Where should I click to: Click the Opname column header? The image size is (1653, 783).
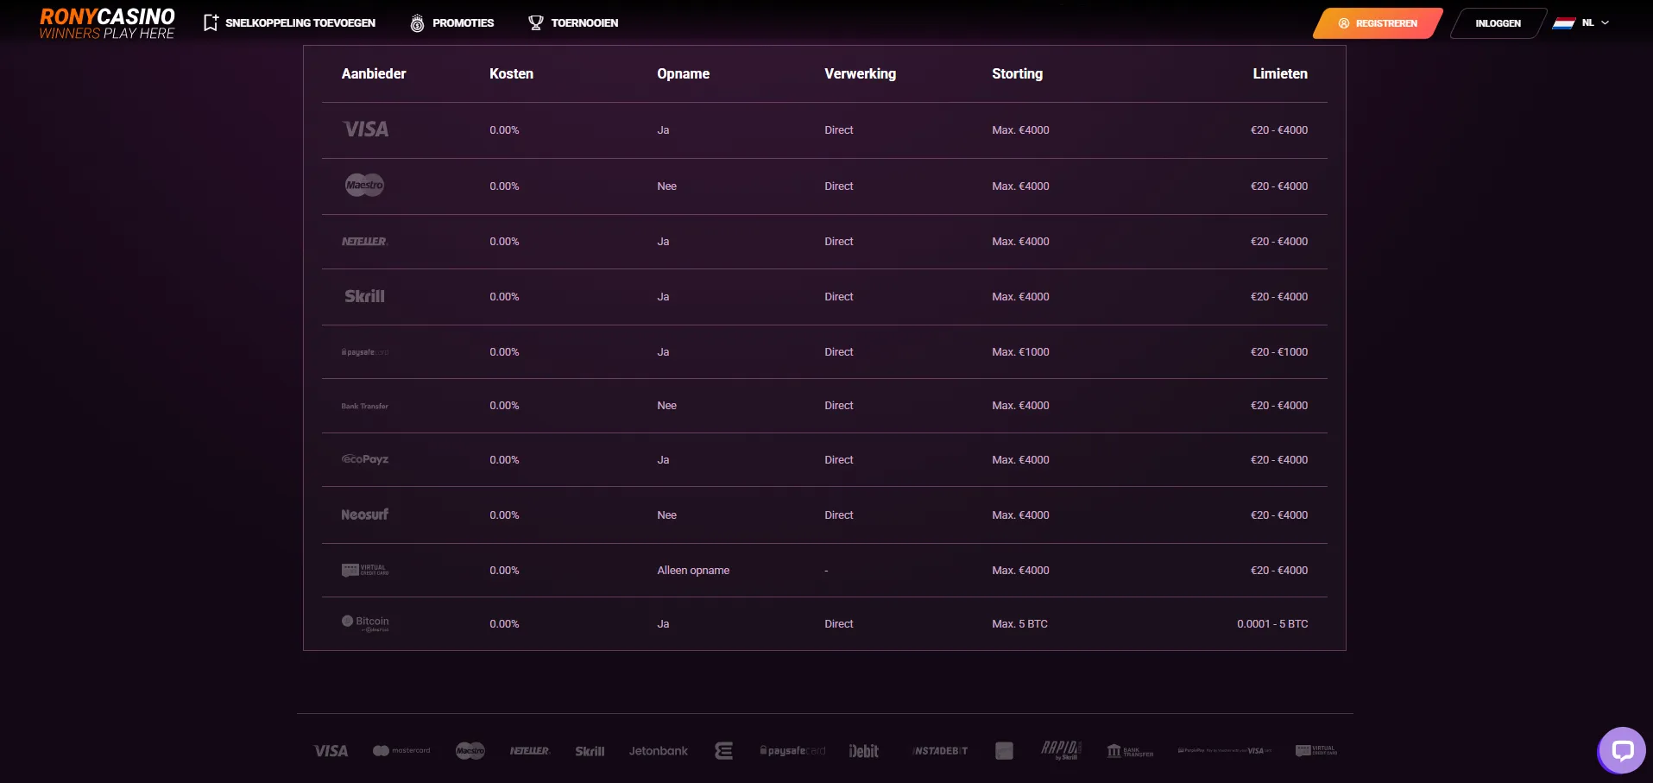click(683, 74)
